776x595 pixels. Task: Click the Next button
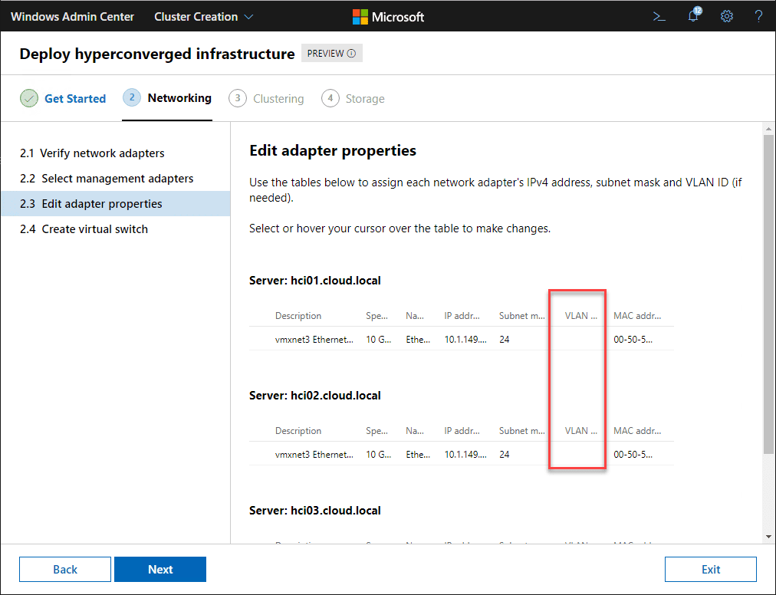pos(160,569)
